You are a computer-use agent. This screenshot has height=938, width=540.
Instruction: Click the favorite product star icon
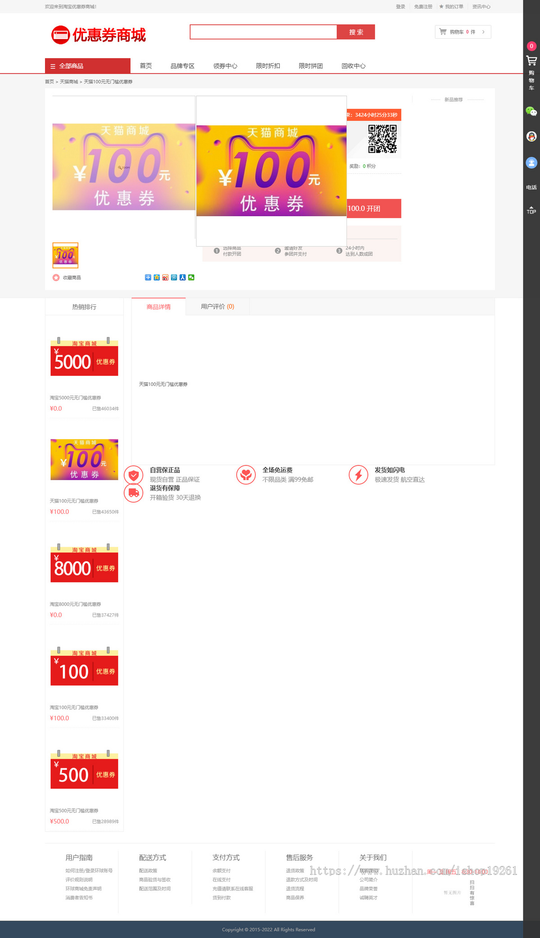[56, 277]
